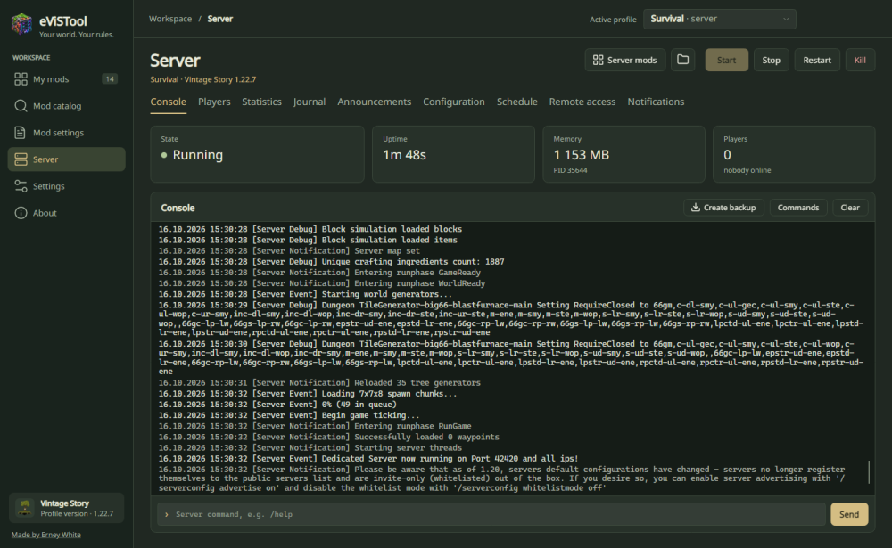Restart the server
This screenshot has width=892, height=548.
(x=817, y=60)
